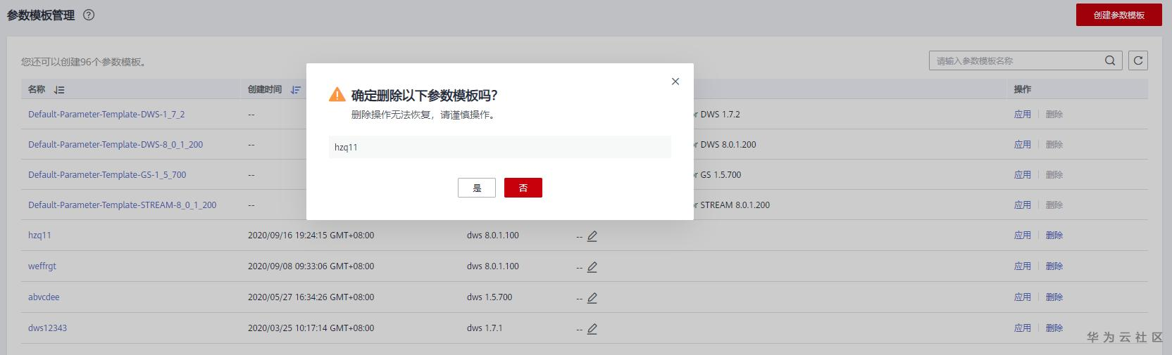Screen dimensions: 1172x355
Task: Edit description of abvcdee template
Action: coord(592,298)
